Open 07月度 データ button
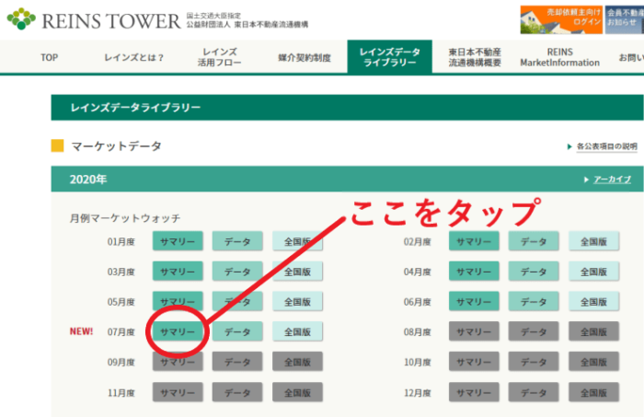644x417 pixels. [x=237, y=331]
